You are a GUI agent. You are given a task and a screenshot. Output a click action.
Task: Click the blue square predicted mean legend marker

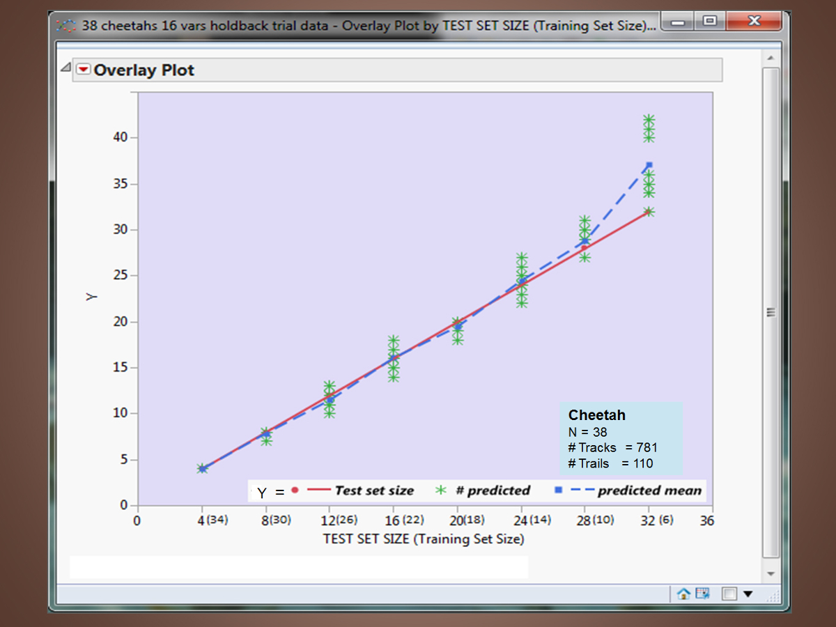(x=559, y=490)
